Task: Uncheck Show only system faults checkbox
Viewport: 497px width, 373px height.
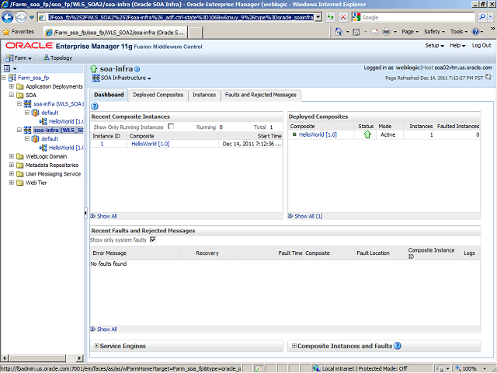Action: coord(152,239)
